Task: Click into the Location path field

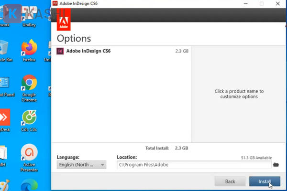Action: click(x=194, y=165)
